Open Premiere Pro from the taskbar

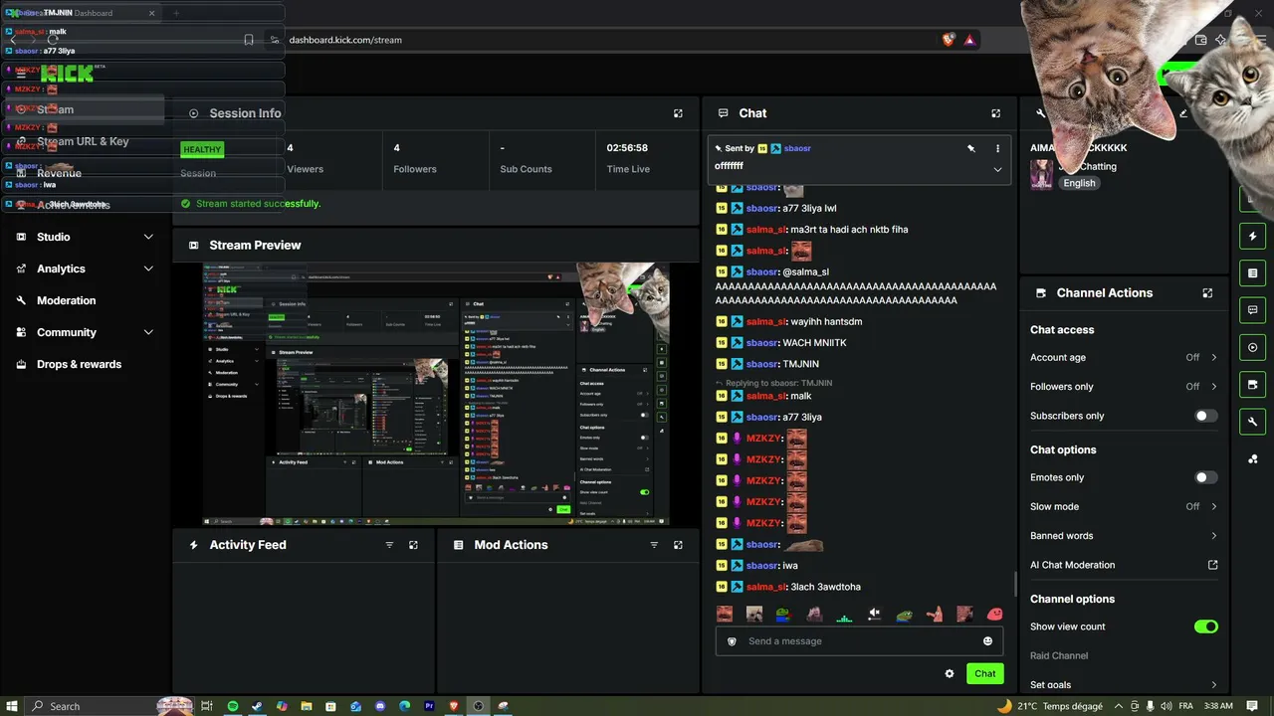429,706
